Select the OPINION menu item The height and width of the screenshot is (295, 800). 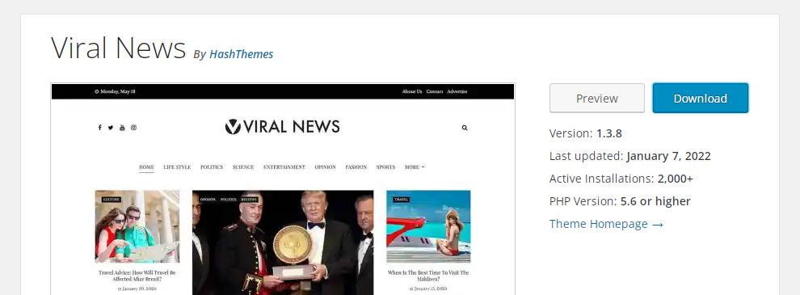[x=325, y=166]
